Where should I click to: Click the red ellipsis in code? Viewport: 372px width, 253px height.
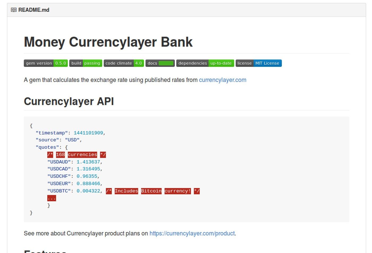click(x=52, y=198)
